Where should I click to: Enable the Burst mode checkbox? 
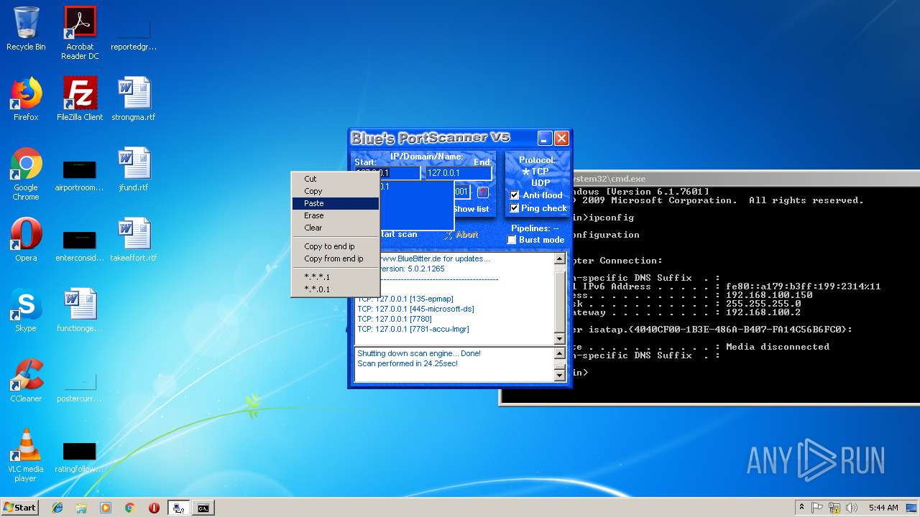pyautogui.click(x=512, y=240)
